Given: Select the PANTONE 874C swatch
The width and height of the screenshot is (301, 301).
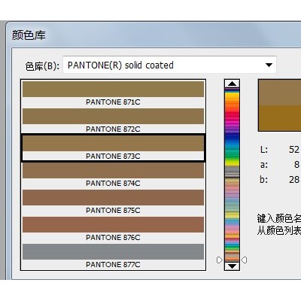Looking at the screenshot, I should coord(113,170).
